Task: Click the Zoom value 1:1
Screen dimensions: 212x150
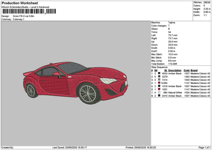Action: click(x=205, y=15)
